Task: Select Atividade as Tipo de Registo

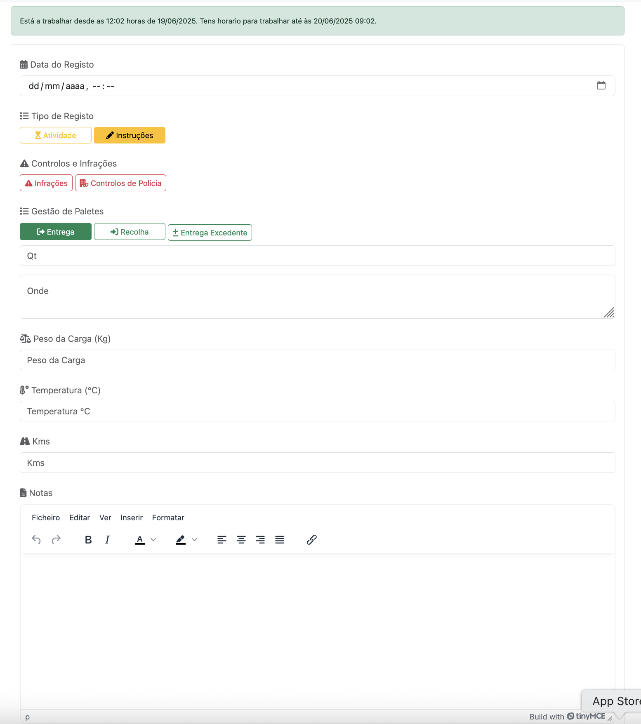Action: tap(56, 135)
